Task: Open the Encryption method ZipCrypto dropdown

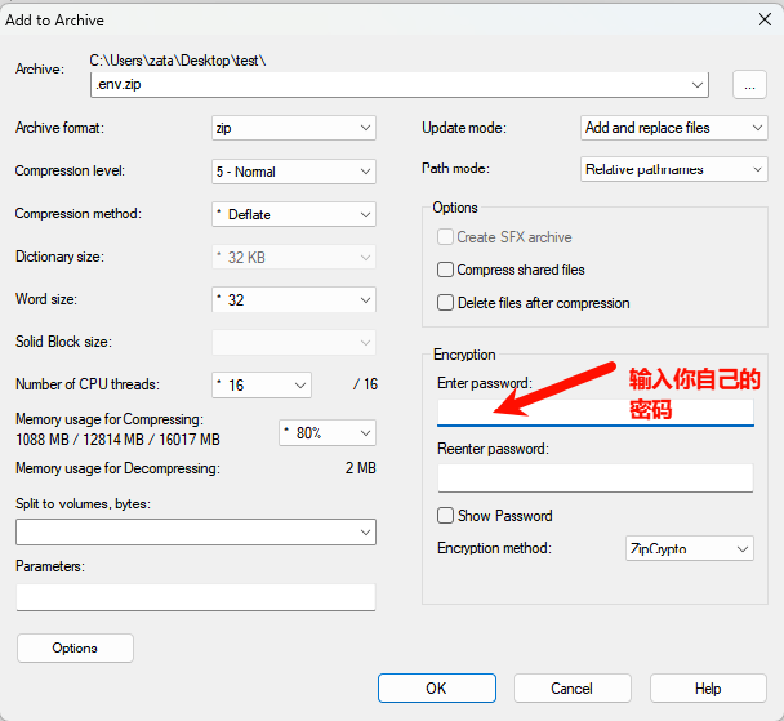Action: coord(689,549)
